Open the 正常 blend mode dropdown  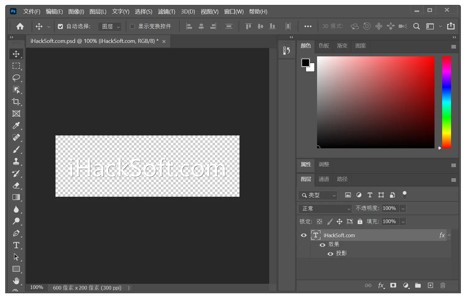[x=325, y=209]
